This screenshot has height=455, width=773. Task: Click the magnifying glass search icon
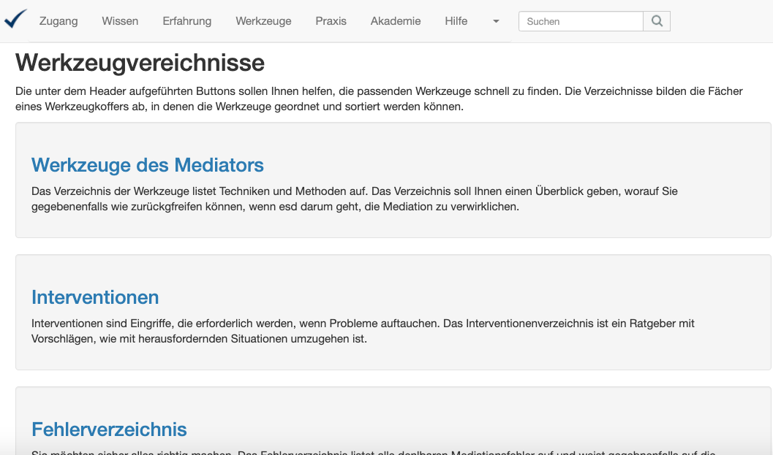[656, 21]
